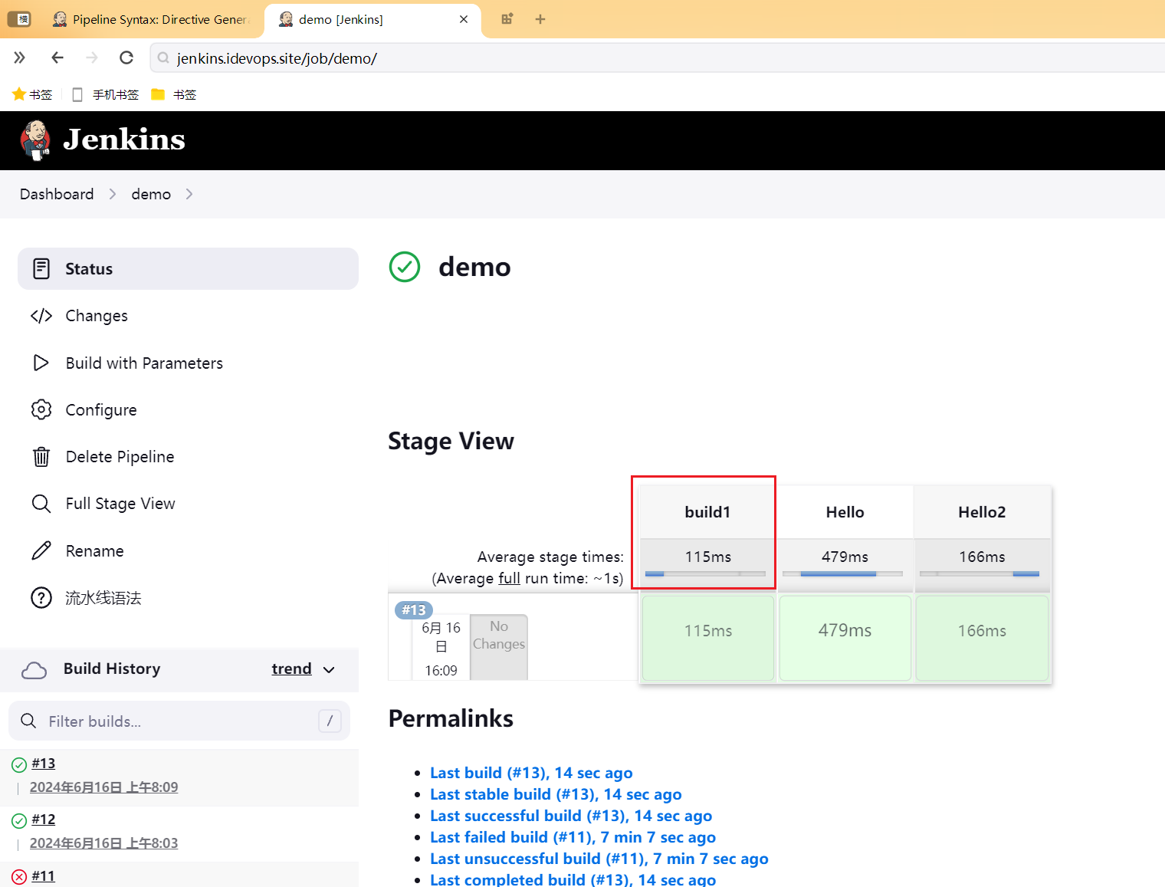Click the #13 build badge in Stage View
Image resolution: width=1165 pixels, height=887 pixels.
pyautogui.click(x=414, y=610)
